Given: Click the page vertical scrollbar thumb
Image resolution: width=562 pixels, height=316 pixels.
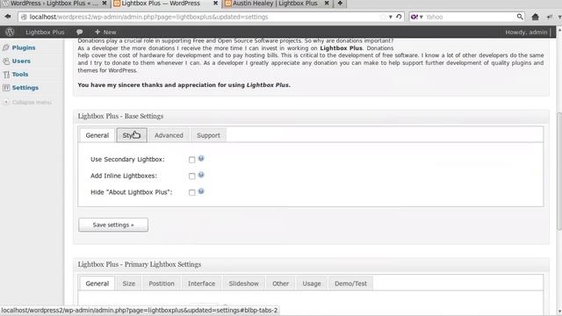Looking at the screenshot, I should 558,171.
